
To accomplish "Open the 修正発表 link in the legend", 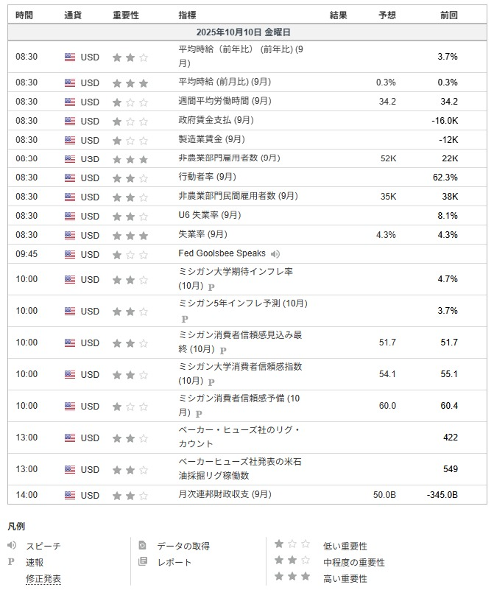I will point(43,579).
